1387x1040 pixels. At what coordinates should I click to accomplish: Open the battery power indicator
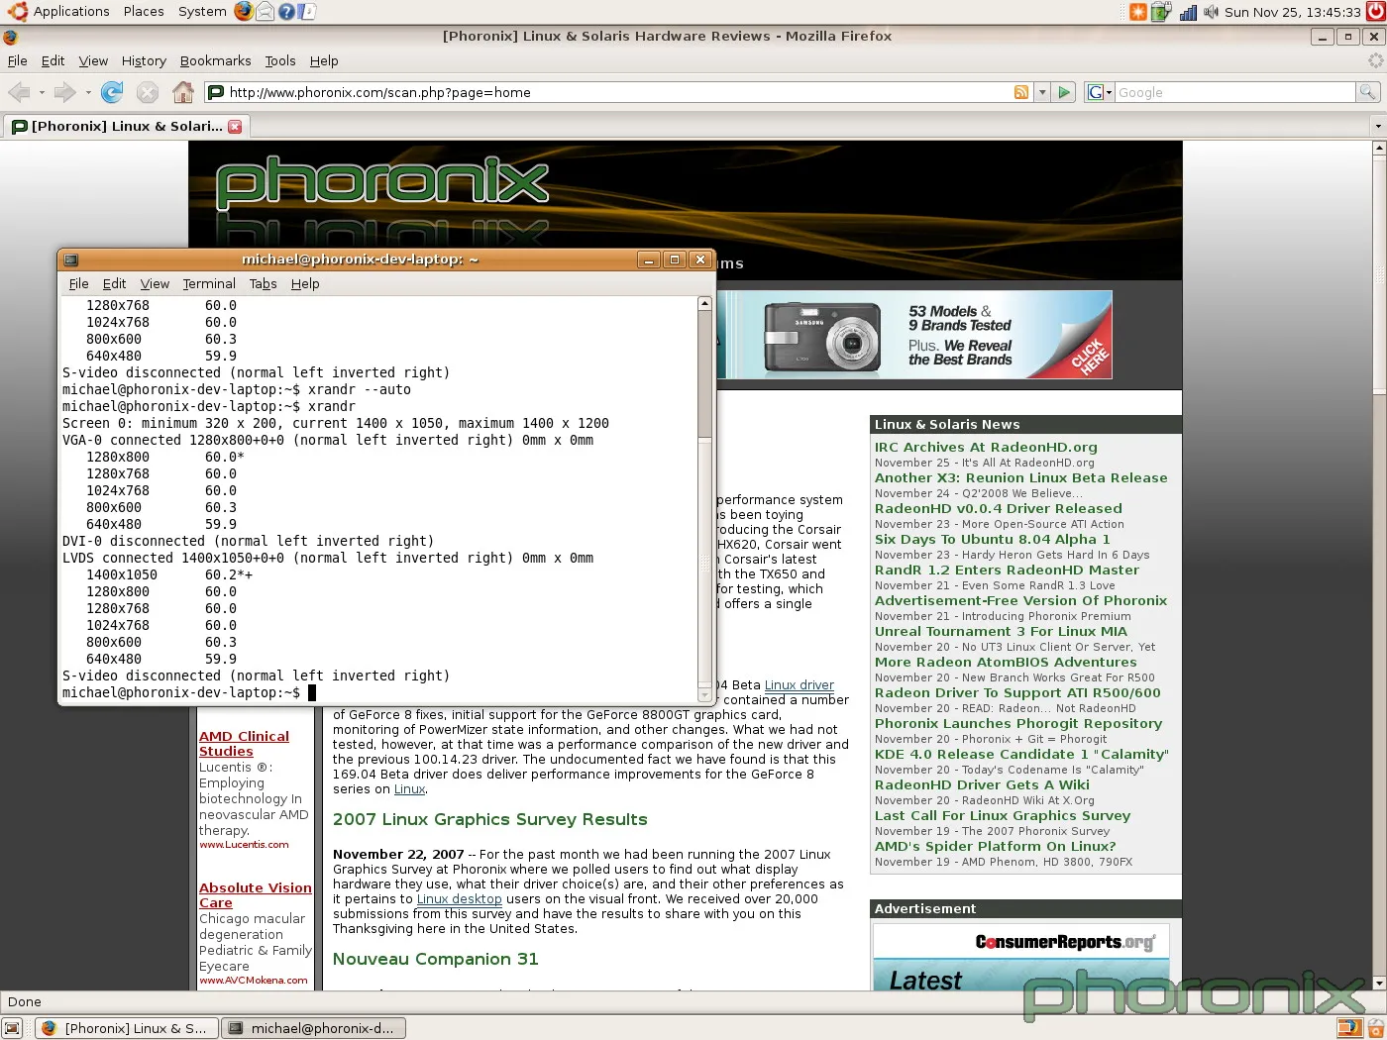(1161, 12)
